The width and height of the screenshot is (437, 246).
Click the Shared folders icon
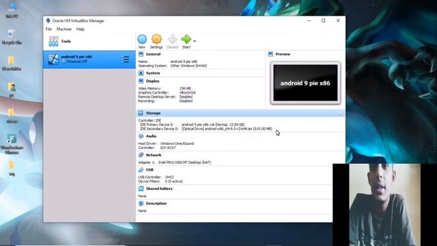[141, 189]
